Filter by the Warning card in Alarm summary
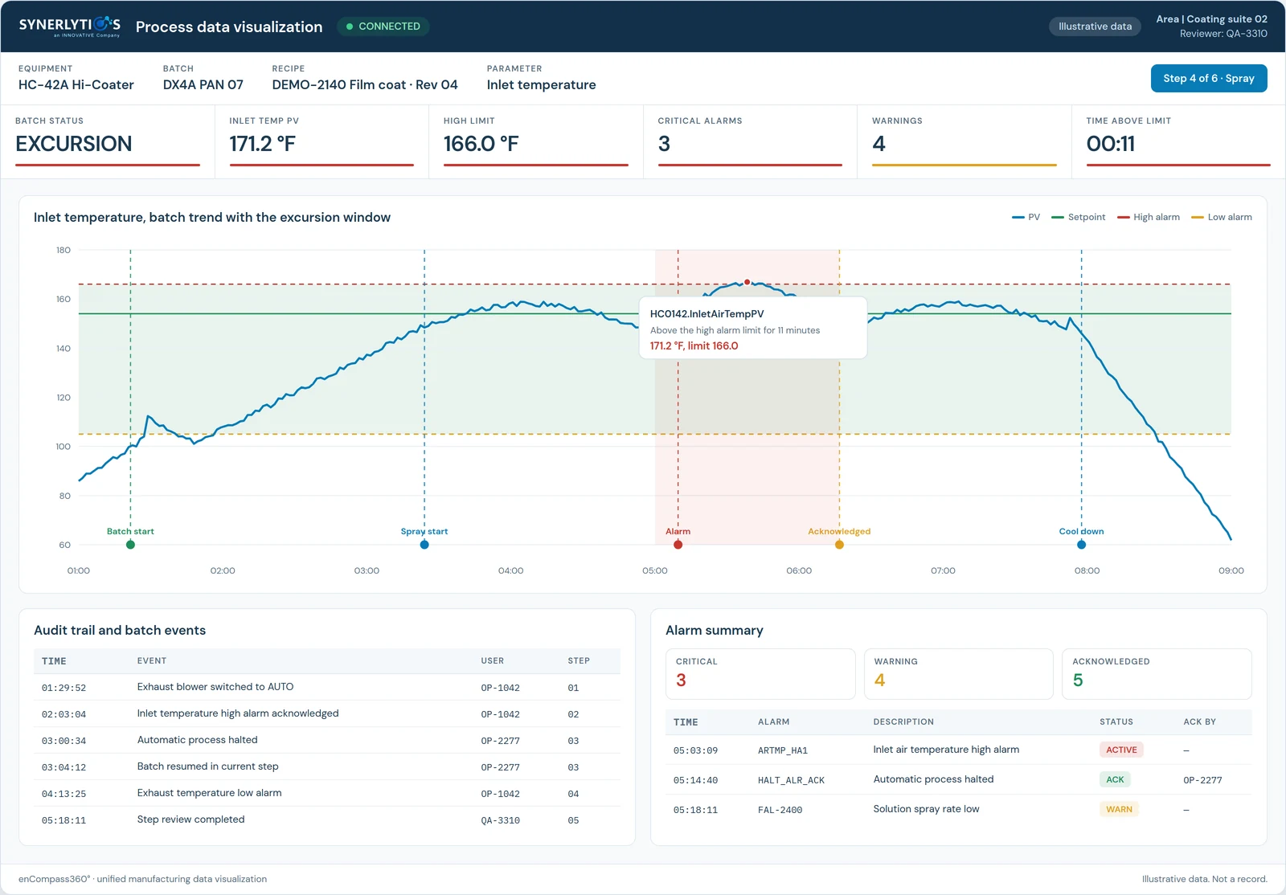 coord(959,674)
